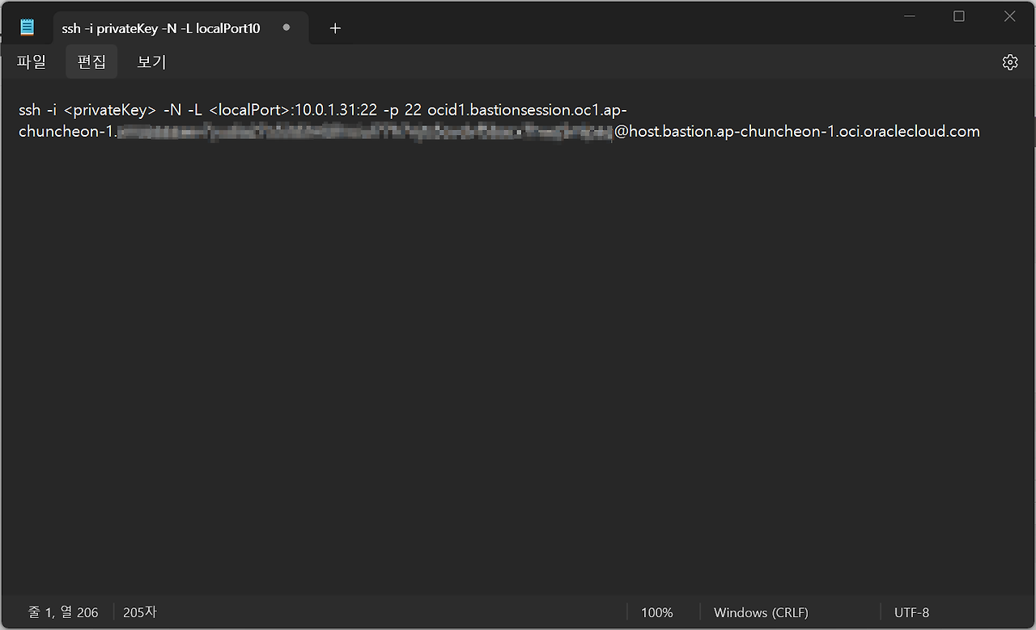The image size is (1036, 630).
Task: Place cursor in the <privateKey> placeholder
Action: pyautogui.click(x=109, y=110)
